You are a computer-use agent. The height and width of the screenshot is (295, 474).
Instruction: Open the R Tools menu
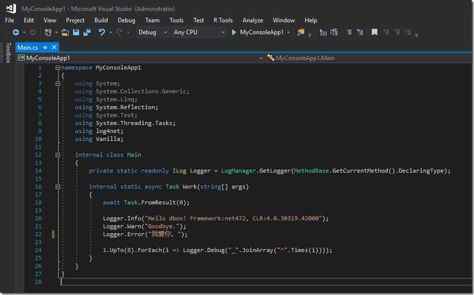pyautogui.click(x=223, y=20)
